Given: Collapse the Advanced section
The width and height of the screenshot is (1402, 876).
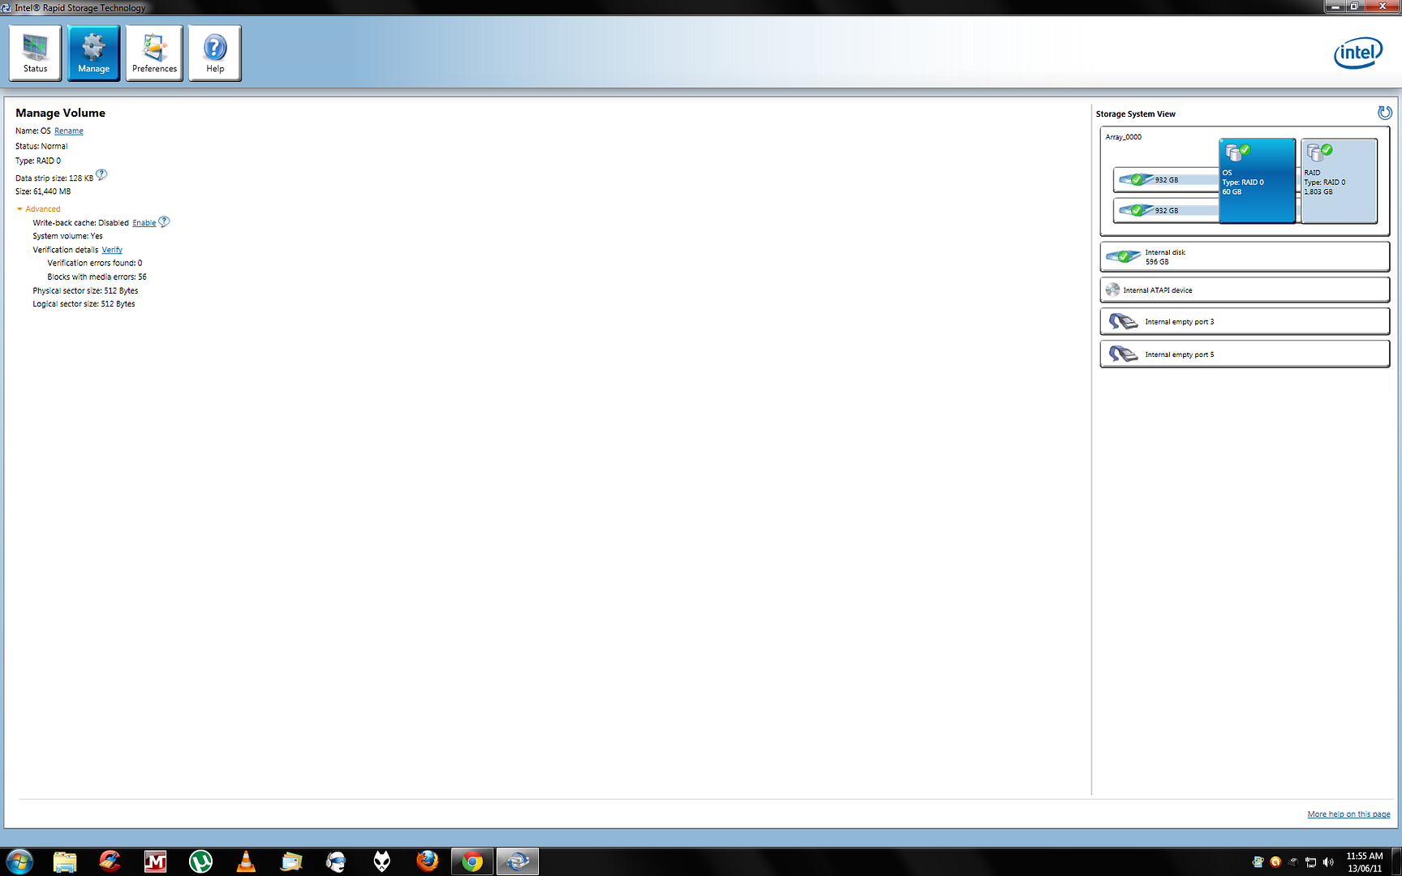Looking at the screenshot, I should [38, 209].
